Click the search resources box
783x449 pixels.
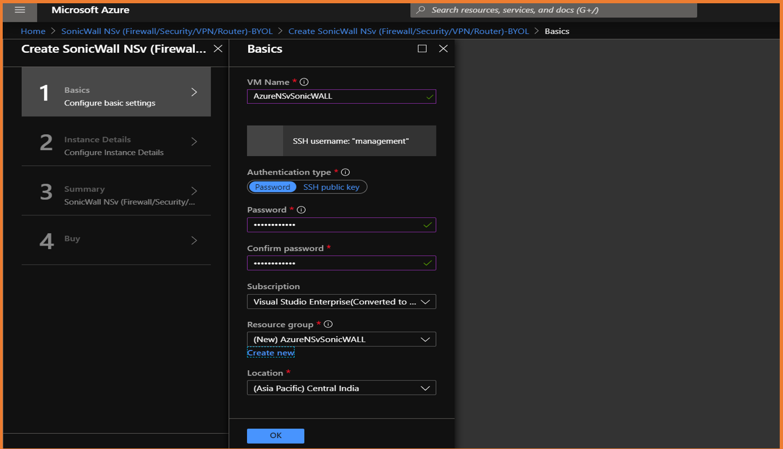[x=553, y=10]
